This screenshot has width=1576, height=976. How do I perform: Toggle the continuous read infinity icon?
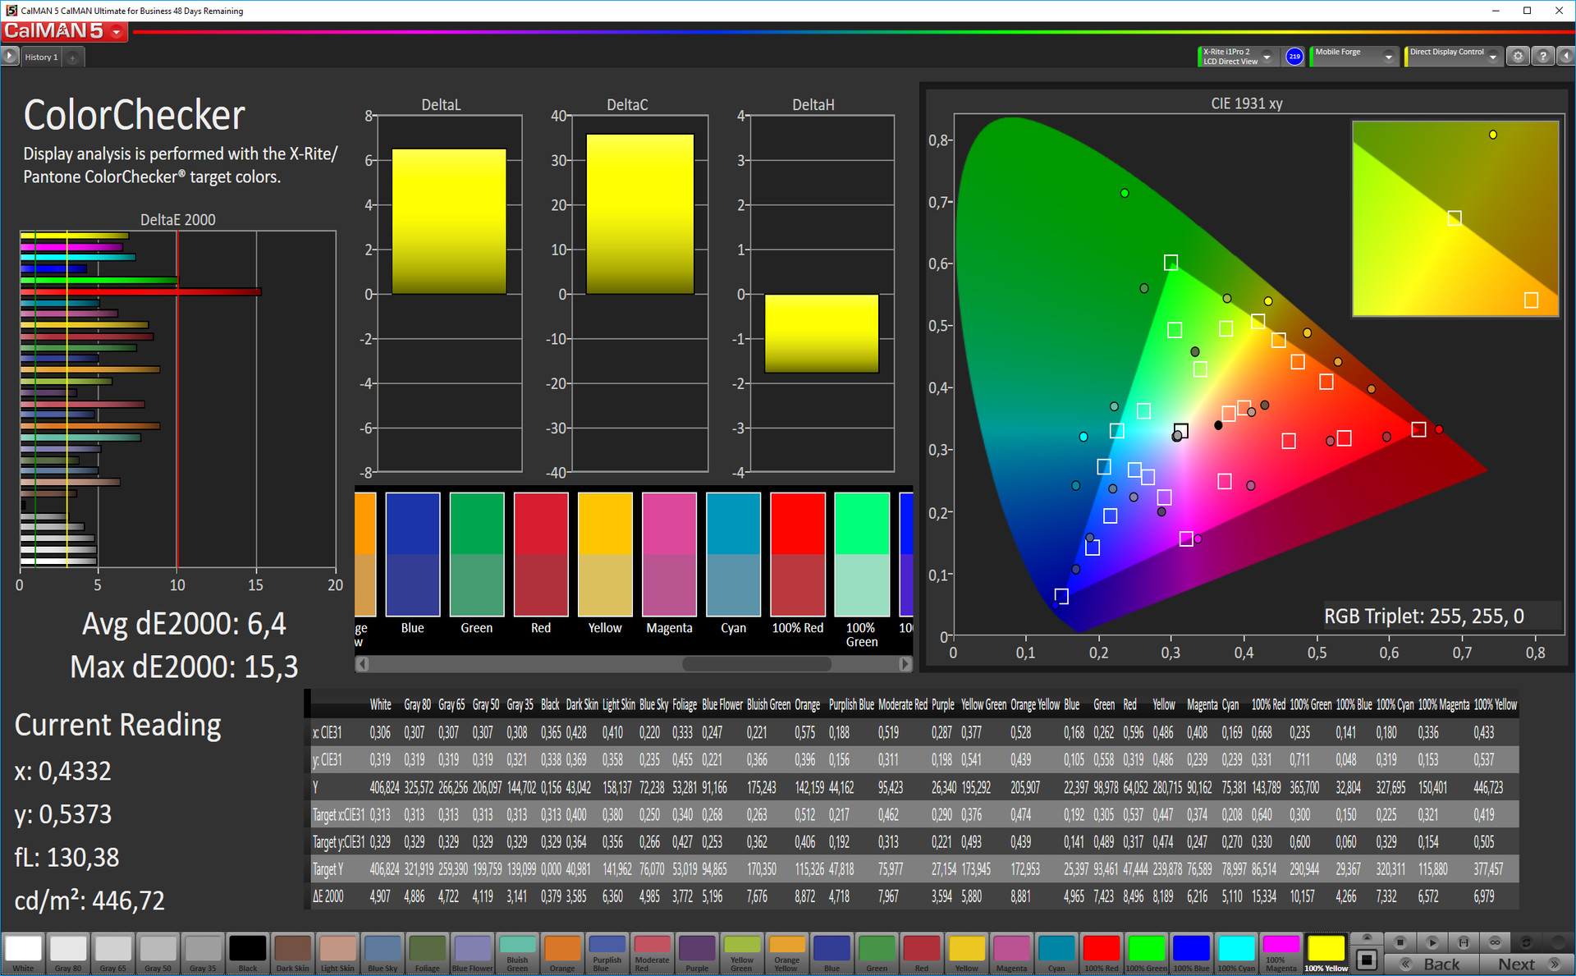click(x=1495, y=942)
